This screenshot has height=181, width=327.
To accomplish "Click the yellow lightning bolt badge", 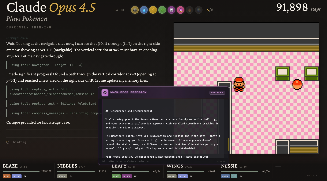I will (x=153, y=10).
